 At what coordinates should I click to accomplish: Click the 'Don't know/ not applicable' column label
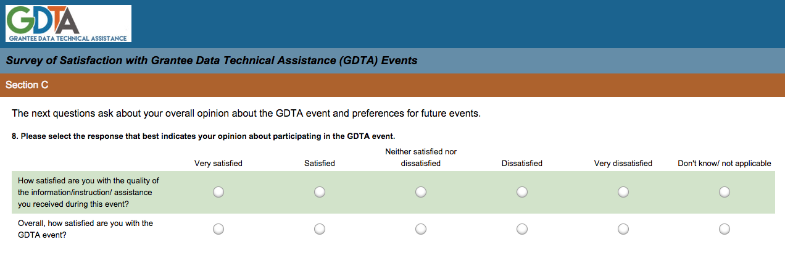[725, 164]
